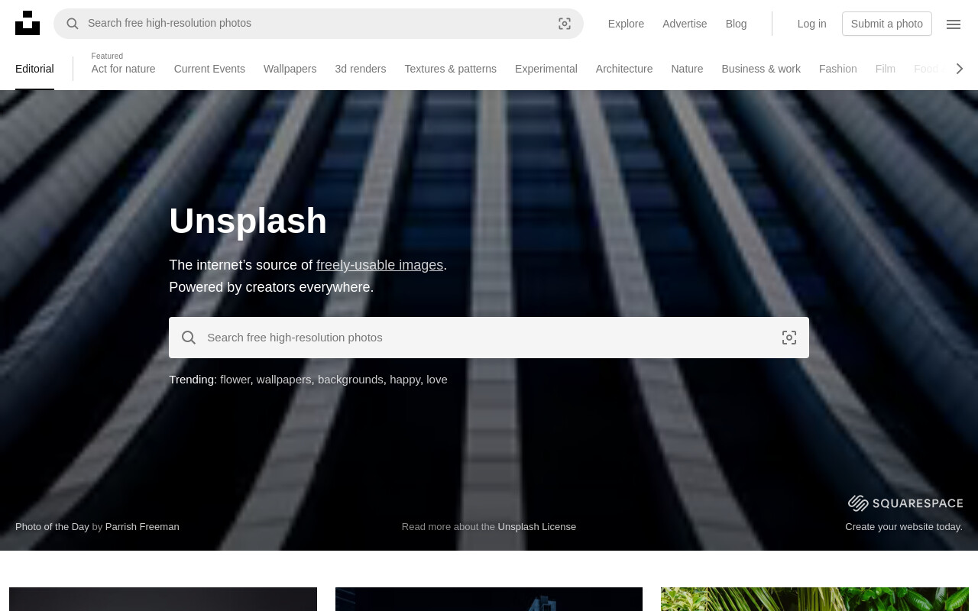Image resolution: width=978 pixels, height=611 pixels.
Task: Open the Film topic
Action: pyautogui.click(x=885, y=69)
